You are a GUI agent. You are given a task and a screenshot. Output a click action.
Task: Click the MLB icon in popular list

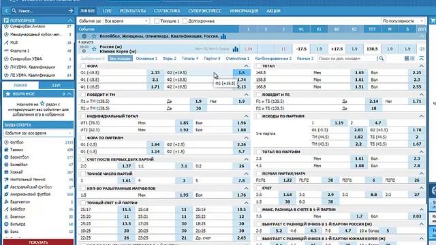pos(6,42)
